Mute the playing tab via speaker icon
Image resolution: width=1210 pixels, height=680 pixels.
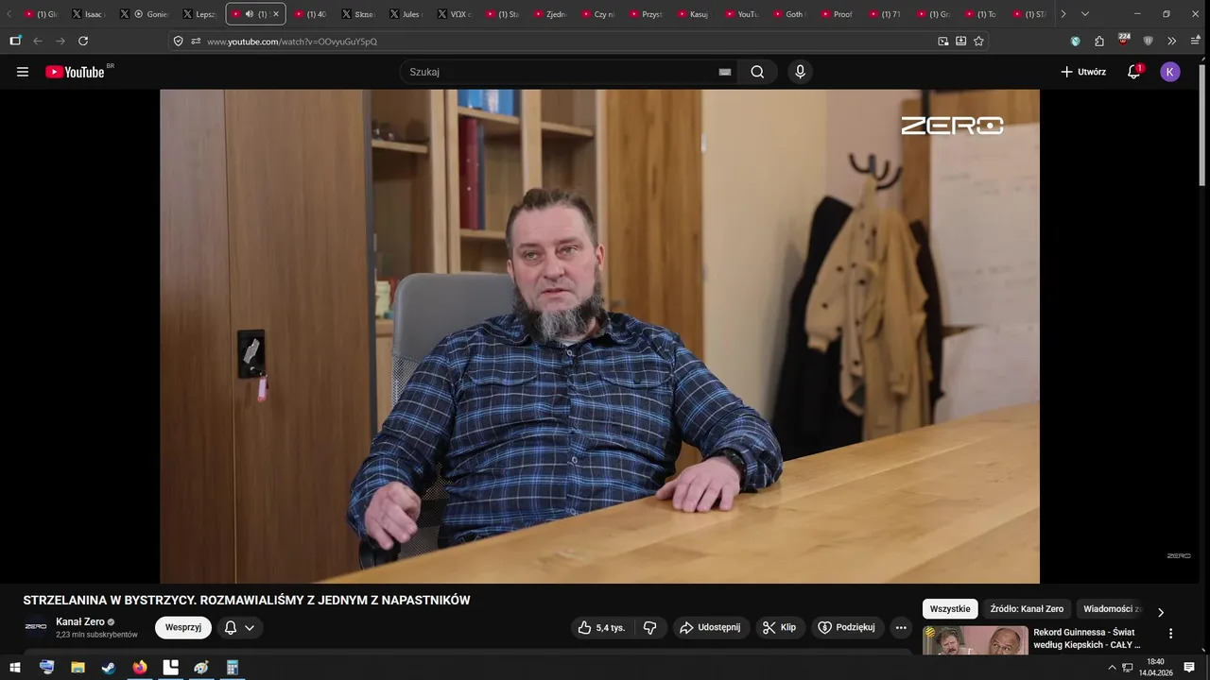click(x=249, y=14)
